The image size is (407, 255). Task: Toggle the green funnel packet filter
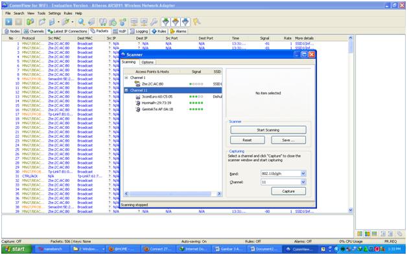(166, 22)
